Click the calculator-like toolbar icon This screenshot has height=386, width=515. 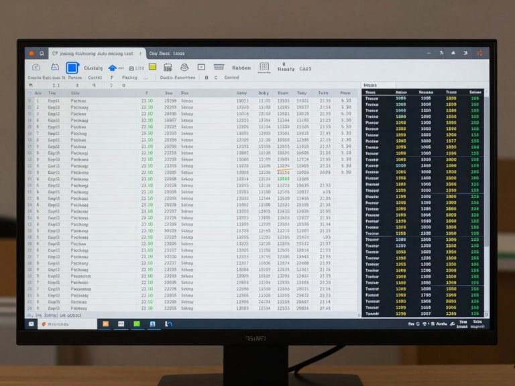click(168, 68)
